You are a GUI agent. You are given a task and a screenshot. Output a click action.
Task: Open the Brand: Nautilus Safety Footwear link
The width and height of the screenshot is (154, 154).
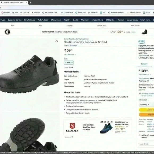click(x=76, y=39)
